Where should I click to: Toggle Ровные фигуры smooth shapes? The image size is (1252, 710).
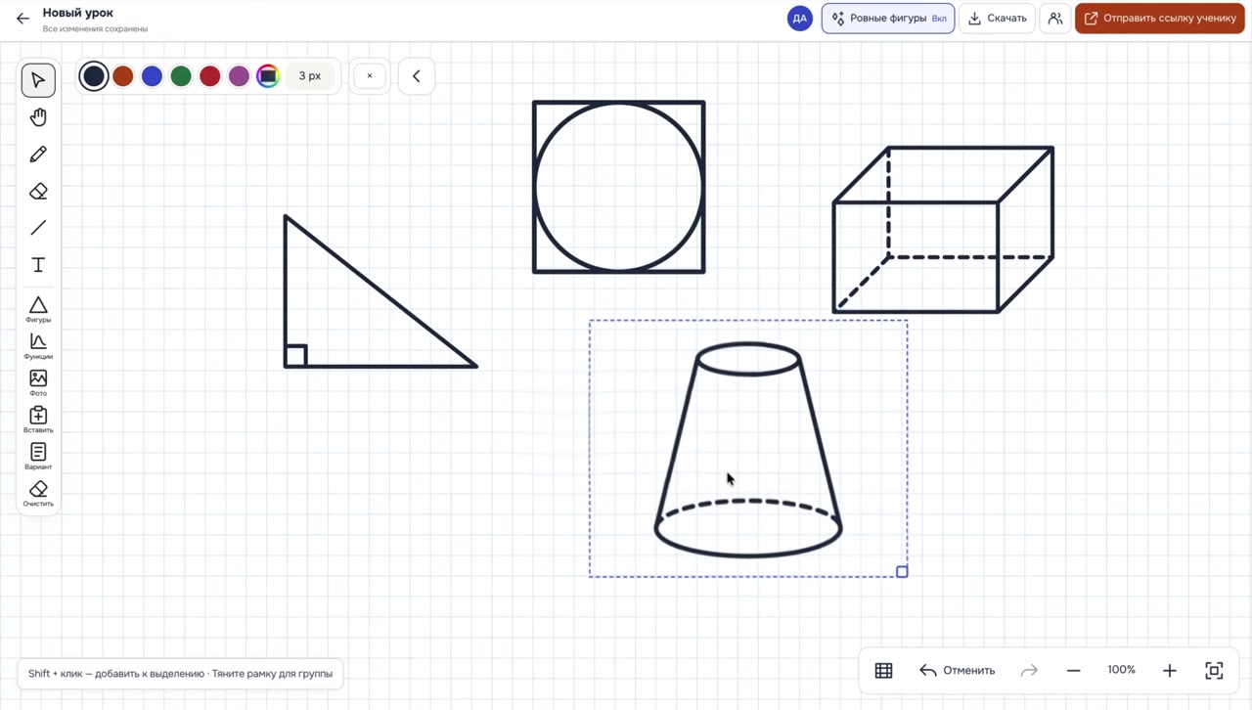888,19
